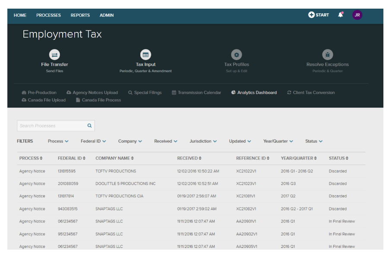
Task: Open the Analytics Dashboard
Action: pyautogui.click(x=254, y=92)
